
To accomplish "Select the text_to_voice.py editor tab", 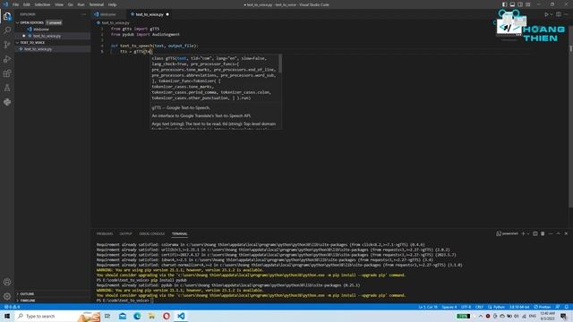I will click(x=150, y=14).
